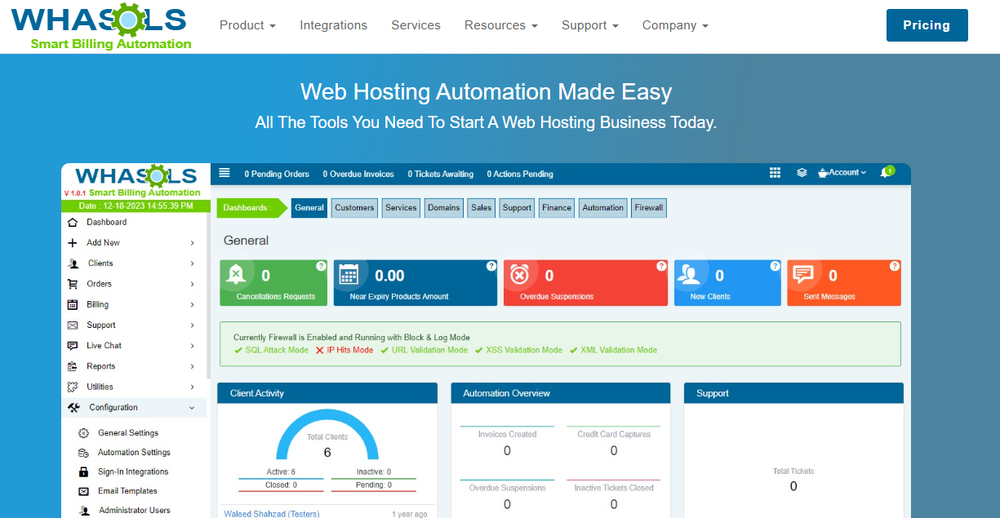
Task: Click the Reports chart icon
Action: [73, 366]
